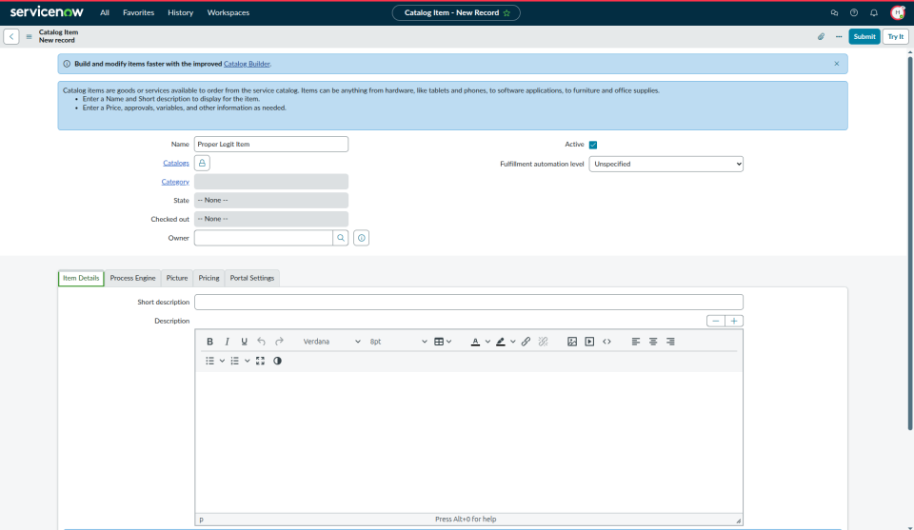Toggle the high-contrast half-circle icon
The image size is (914, 530).
[277, 361]
